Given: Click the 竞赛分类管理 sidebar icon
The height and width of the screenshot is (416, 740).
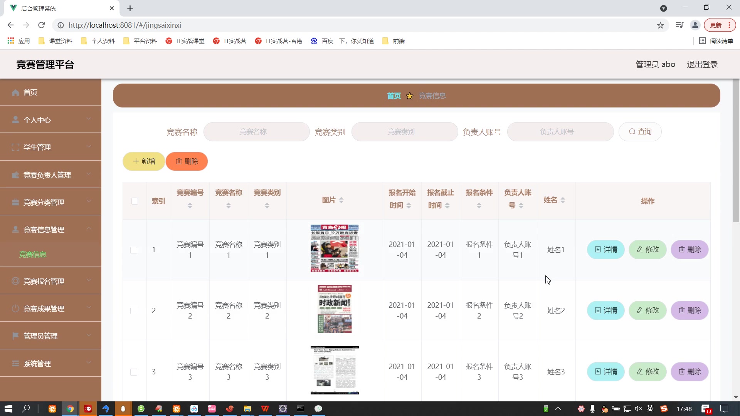Looking at the screenshot, I should point(15,202).
